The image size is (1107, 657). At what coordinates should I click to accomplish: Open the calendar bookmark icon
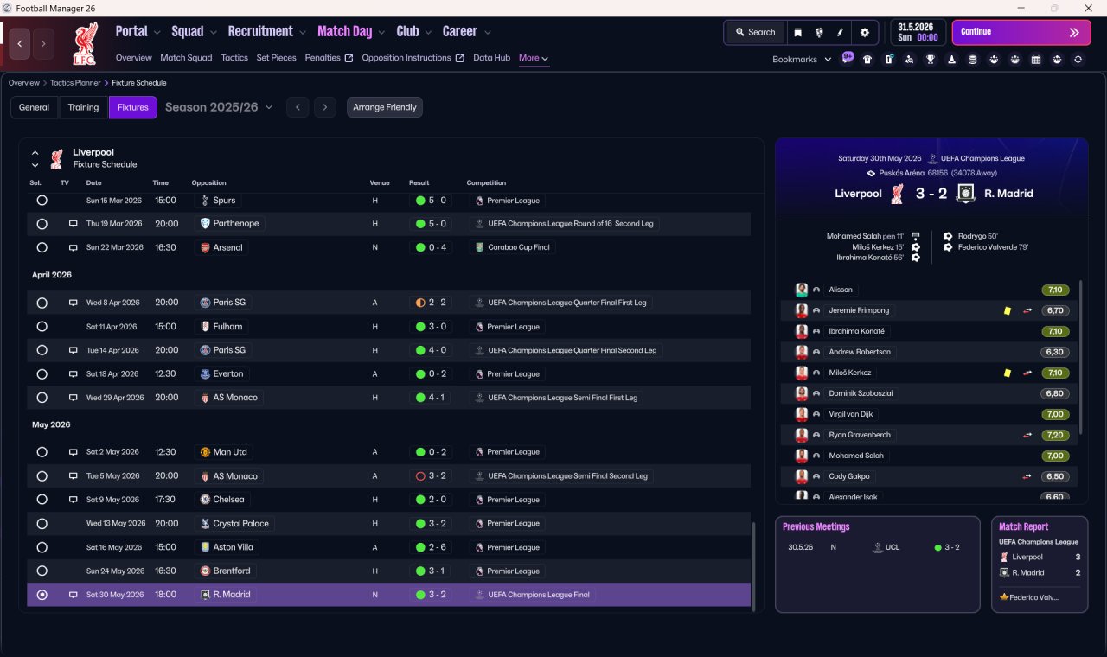[x=1036, y=60]
